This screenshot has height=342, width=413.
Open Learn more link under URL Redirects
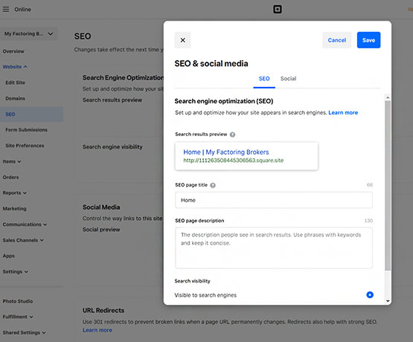pos(97,330)
